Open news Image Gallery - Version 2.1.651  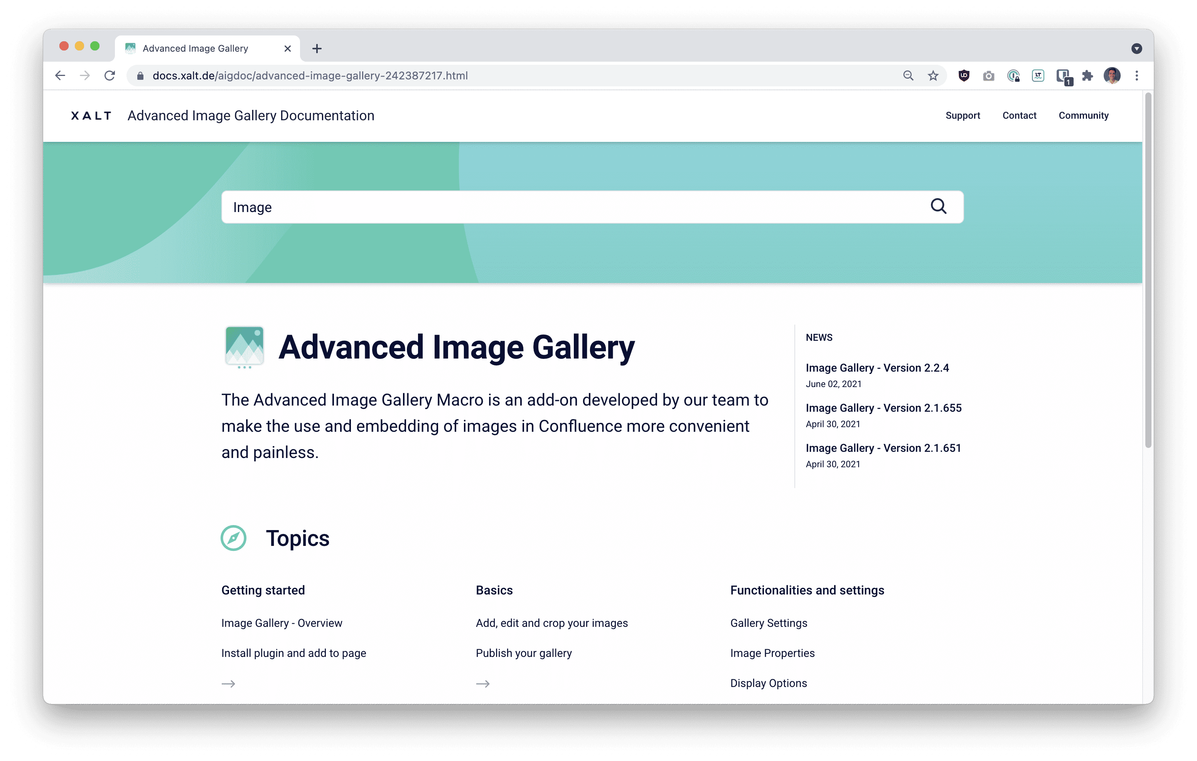[883, 448]
